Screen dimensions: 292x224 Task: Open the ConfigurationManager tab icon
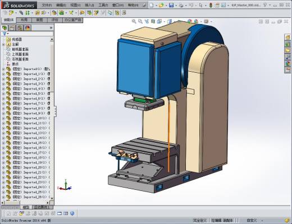pos(20,28)
